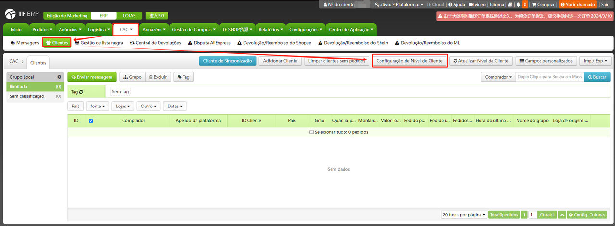Click the Abrir chamado button
This screenshot has width=615, height=226.
pyautogui.click(x=578, y=4)
